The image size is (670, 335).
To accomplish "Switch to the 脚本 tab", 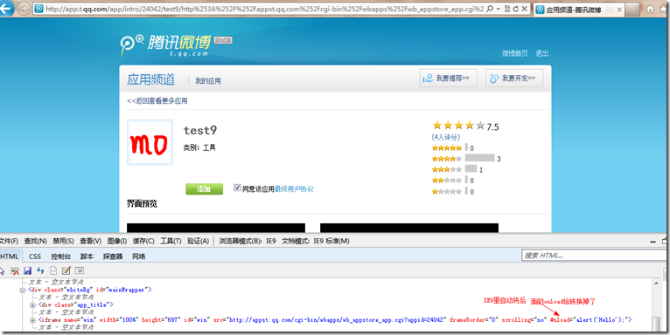I will [x=87, y=256].
